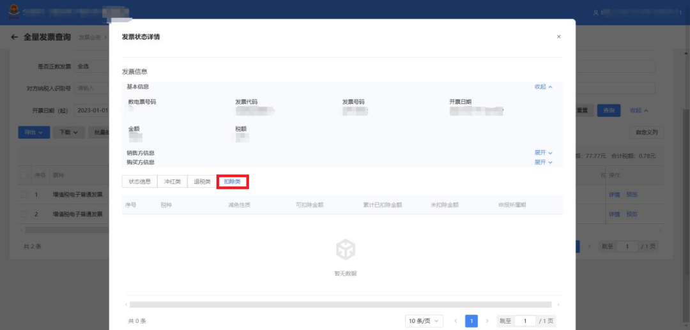This screenshot has height=330, width=690.
Task: Click the 税种 column header
Action: (166, 205)
